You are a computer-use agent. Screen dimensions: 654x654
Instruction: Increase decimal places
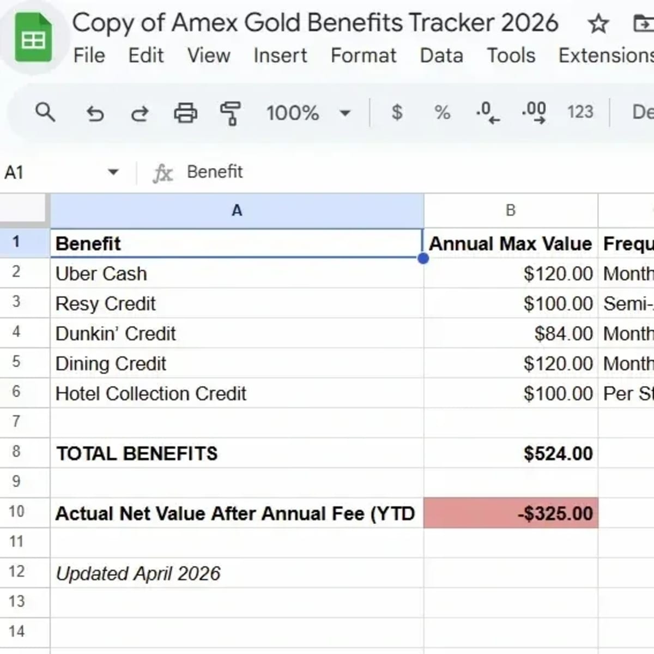point(534,113)
